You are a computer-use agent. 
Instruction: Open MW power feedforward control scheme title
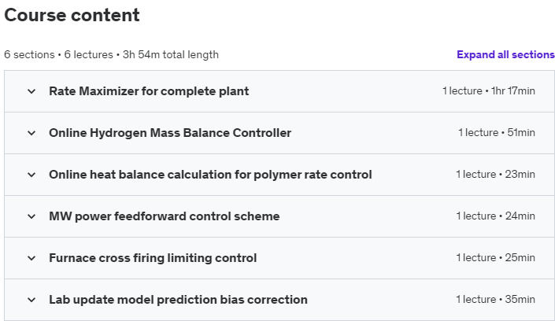coord(164,216)
